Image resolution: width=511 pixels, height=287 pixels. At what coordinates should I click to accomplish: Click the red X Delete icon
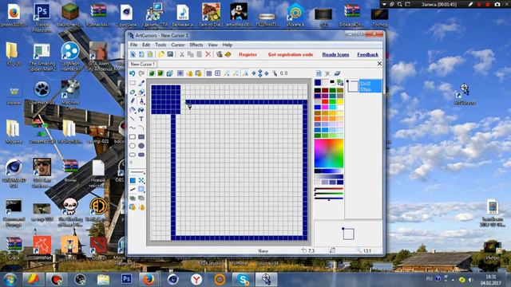point(208,54)
